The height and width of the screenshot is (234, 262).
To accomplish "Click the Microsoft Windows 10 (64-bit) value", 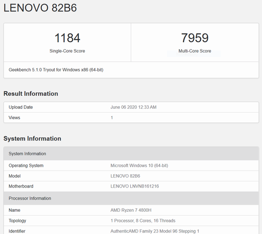I will pos(139,166).
